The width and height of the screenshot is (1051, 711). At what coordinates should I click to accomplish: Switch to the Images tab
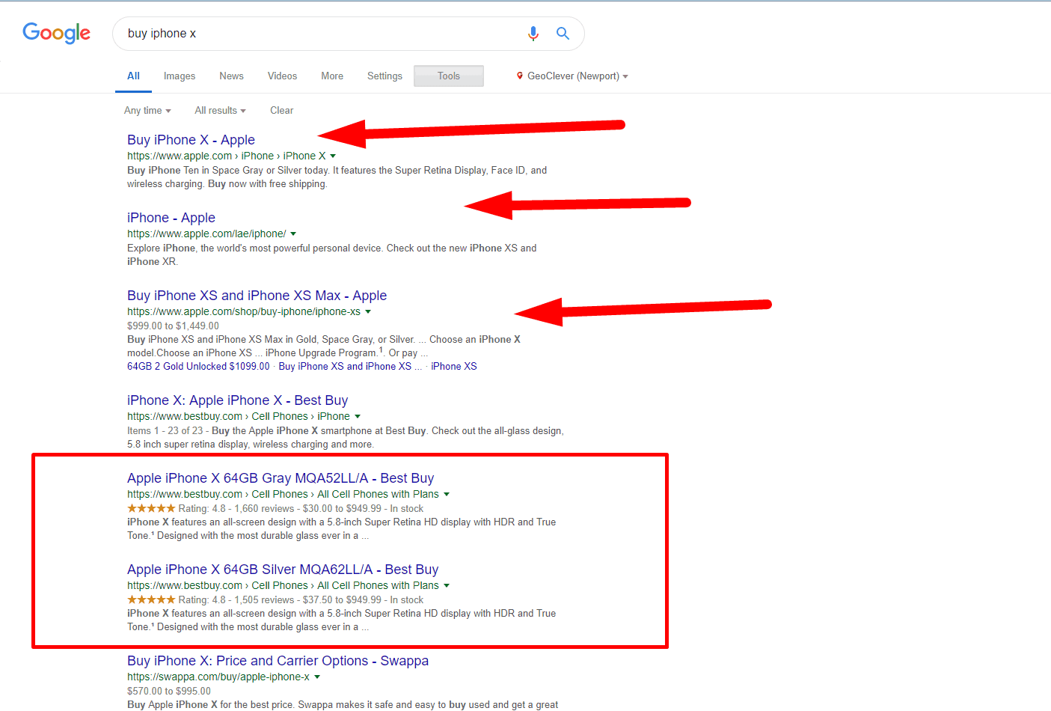[180, 76]
